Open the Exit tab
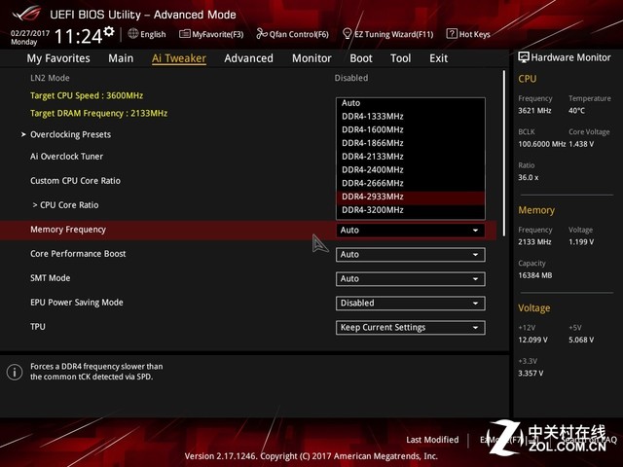The image size is (623, 467). point(438,58)
